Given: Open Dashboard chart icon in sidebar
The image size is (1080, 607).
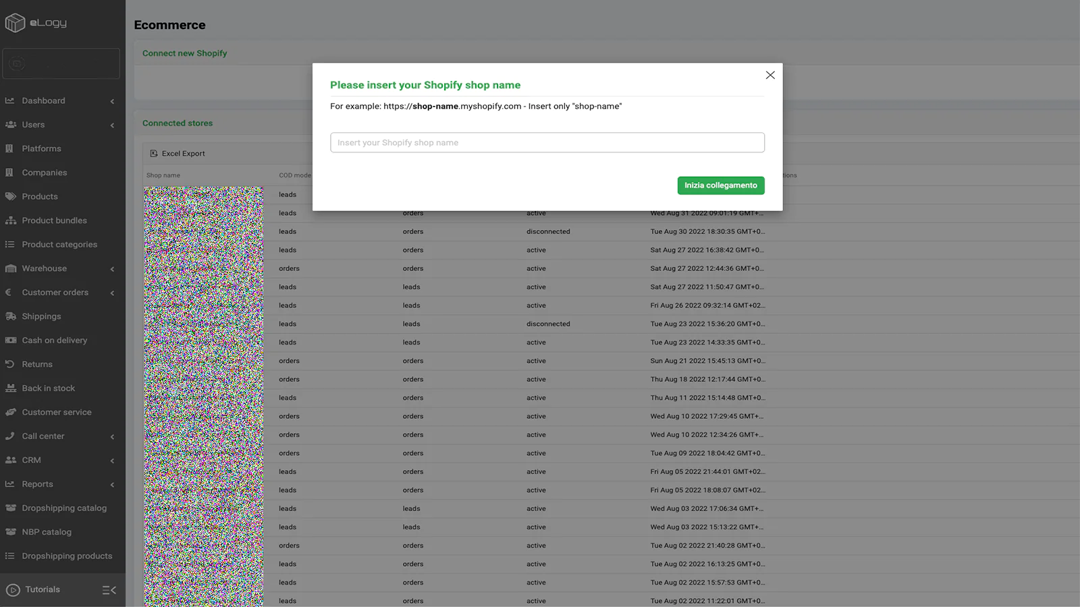Looking at the screenshot, I should [10, 100].
